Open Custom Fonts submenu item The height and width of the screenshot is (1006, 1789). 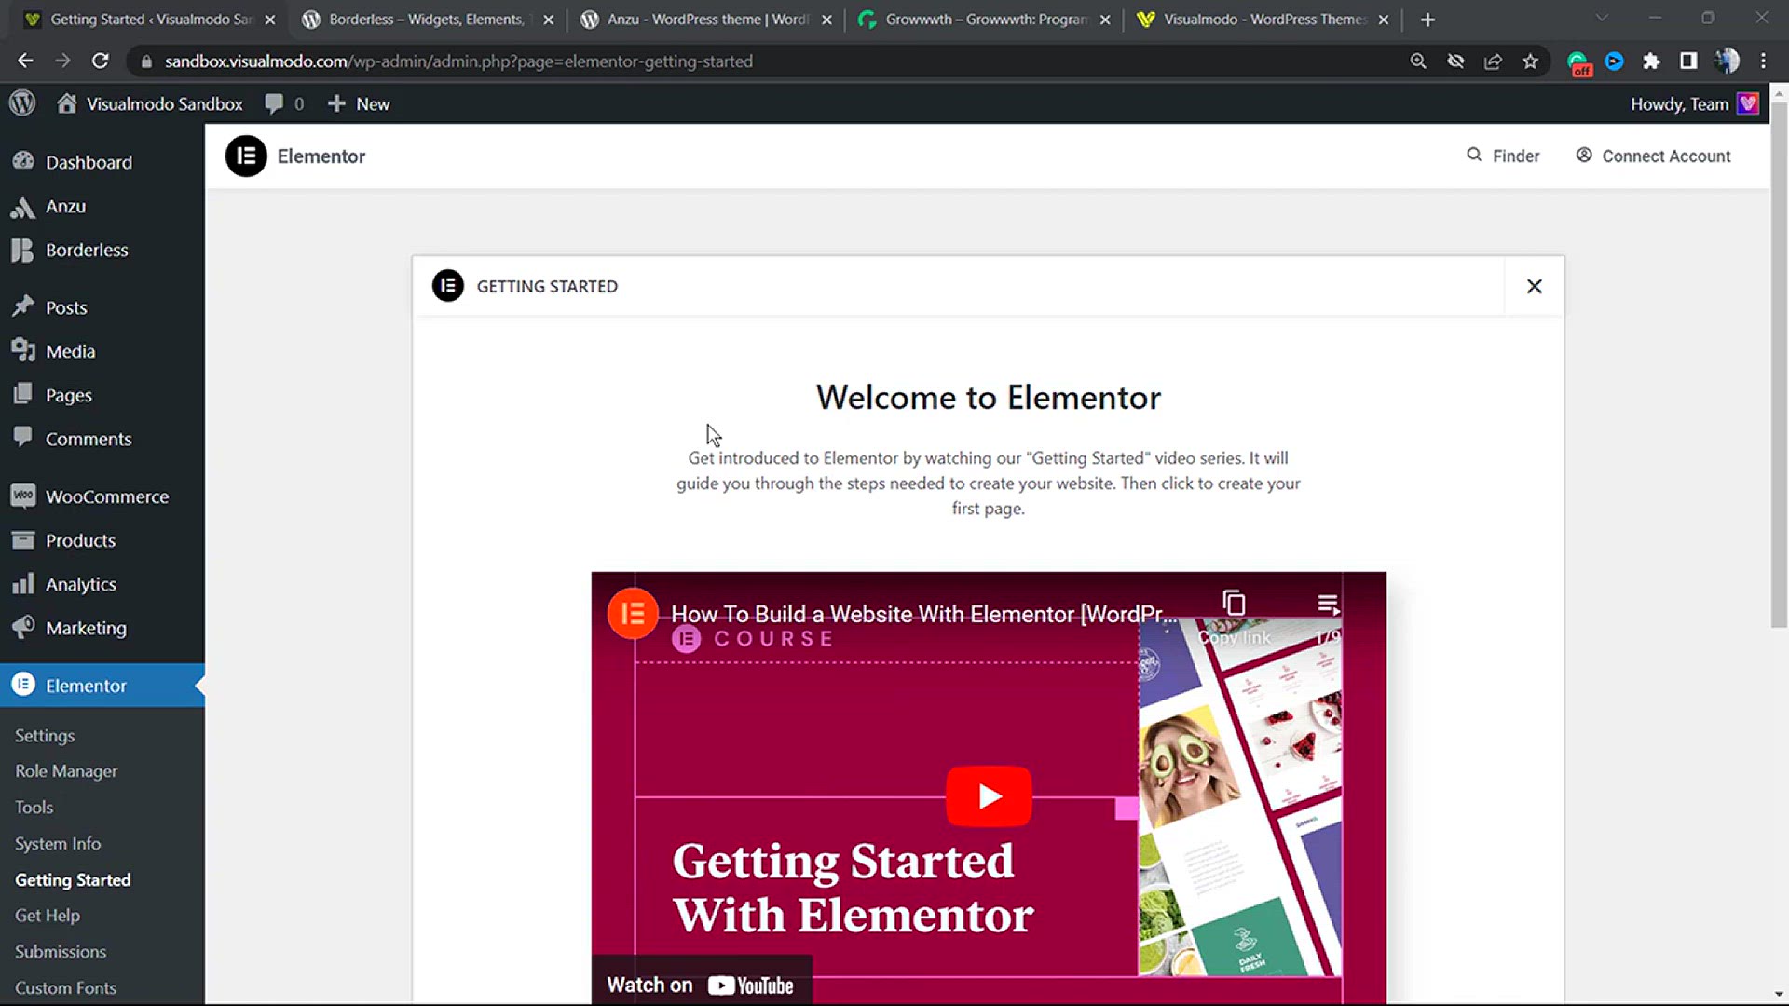point(65,987)
